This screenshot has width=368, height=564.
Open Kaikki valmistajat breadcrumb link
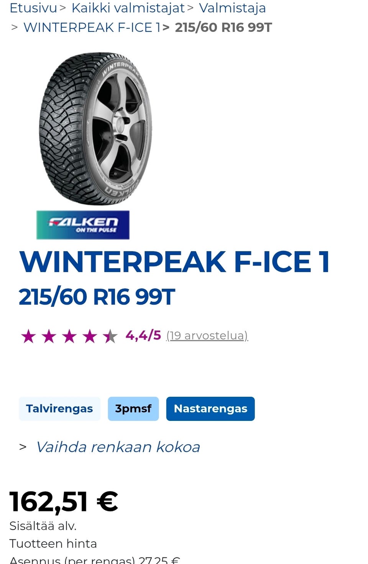point(128,8)
